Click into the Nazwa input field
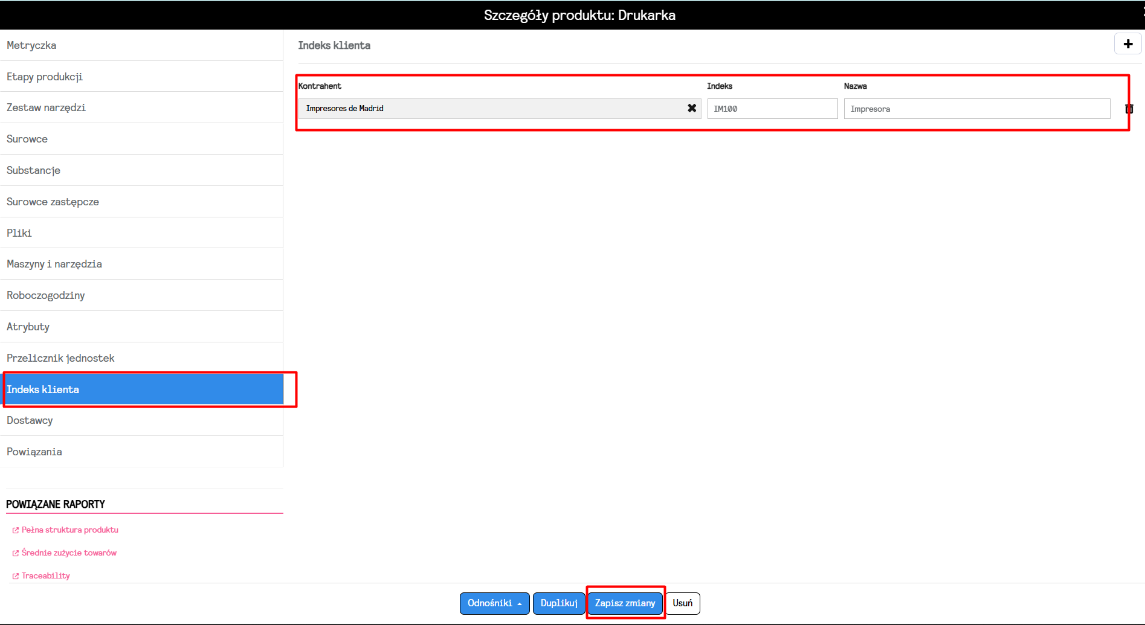The width and height of the screenshot is (1145, 625). coord(976,109)
